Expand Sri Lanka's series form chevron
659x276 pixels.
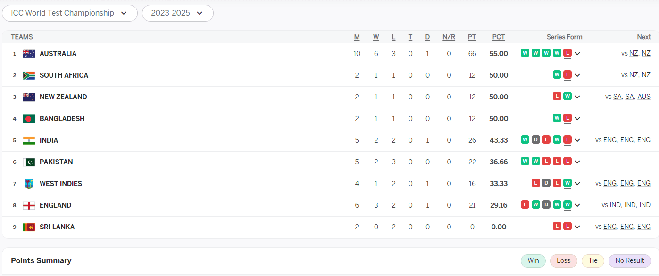pos(577,227)
